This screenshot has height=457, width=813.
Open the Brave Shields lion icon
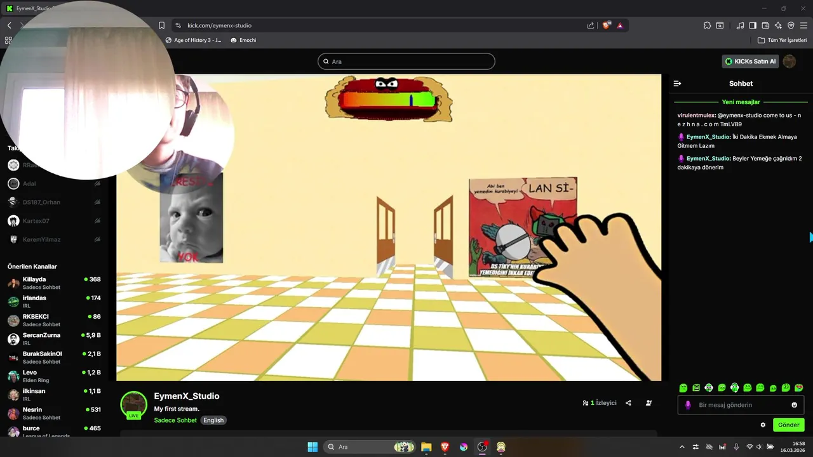click(x=607, y=25)
